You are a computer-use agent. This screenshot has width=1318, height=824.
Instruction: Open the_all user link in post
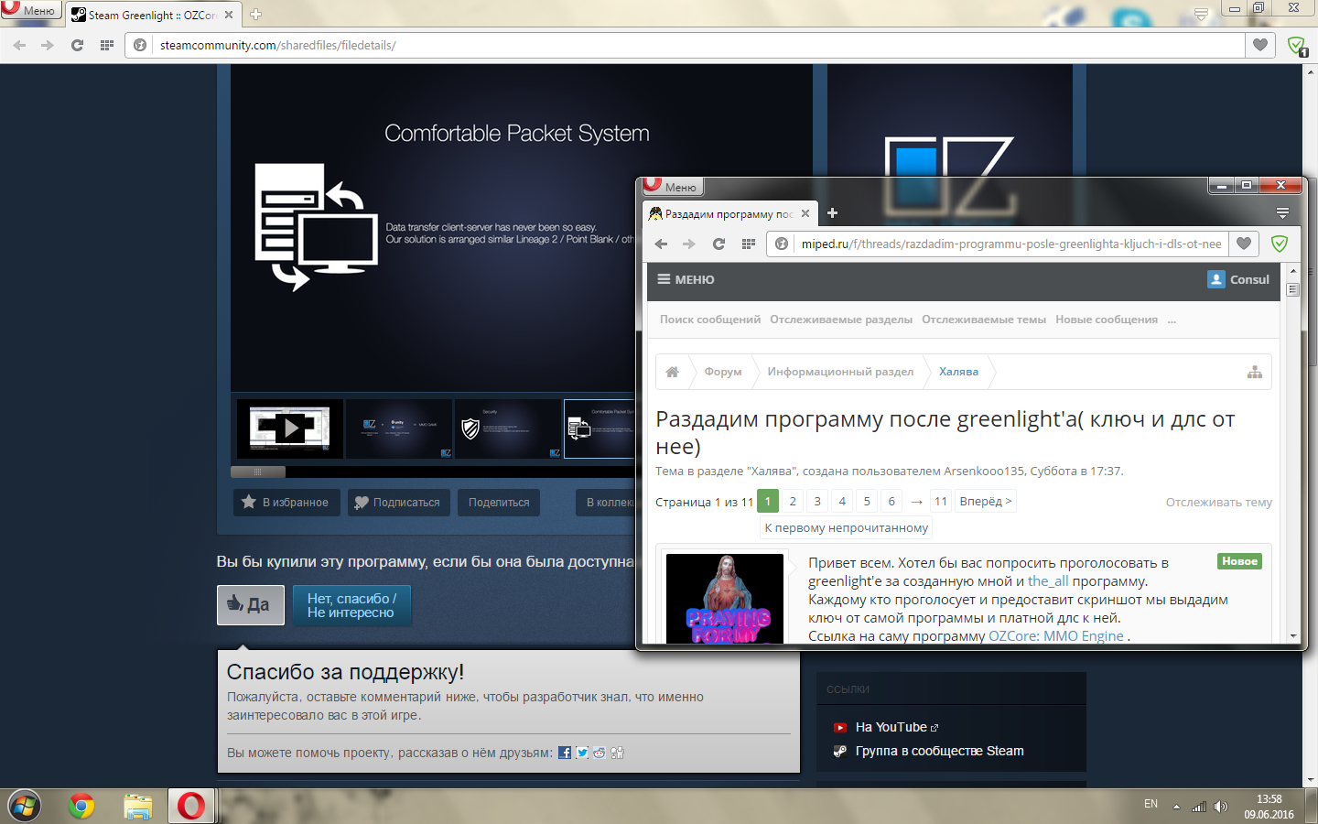point(1048,581)
